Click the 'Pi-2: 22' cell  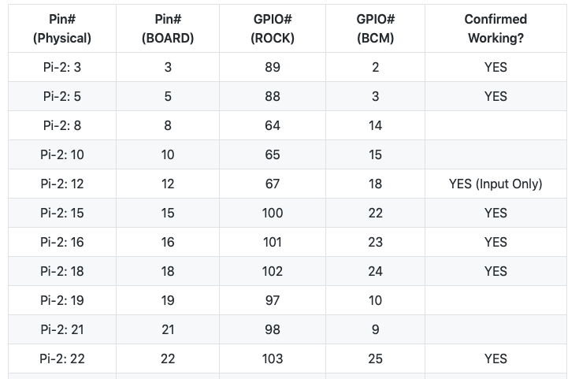[x=62, y=359]
